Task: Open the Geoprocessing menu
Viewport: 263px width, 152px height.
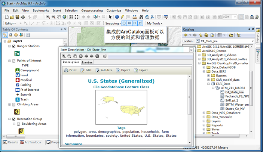Action: (x=92, y=10)
